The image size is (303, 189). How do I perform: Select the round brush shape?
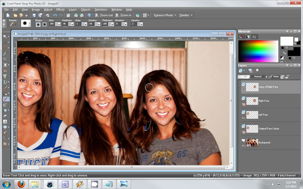38,24
